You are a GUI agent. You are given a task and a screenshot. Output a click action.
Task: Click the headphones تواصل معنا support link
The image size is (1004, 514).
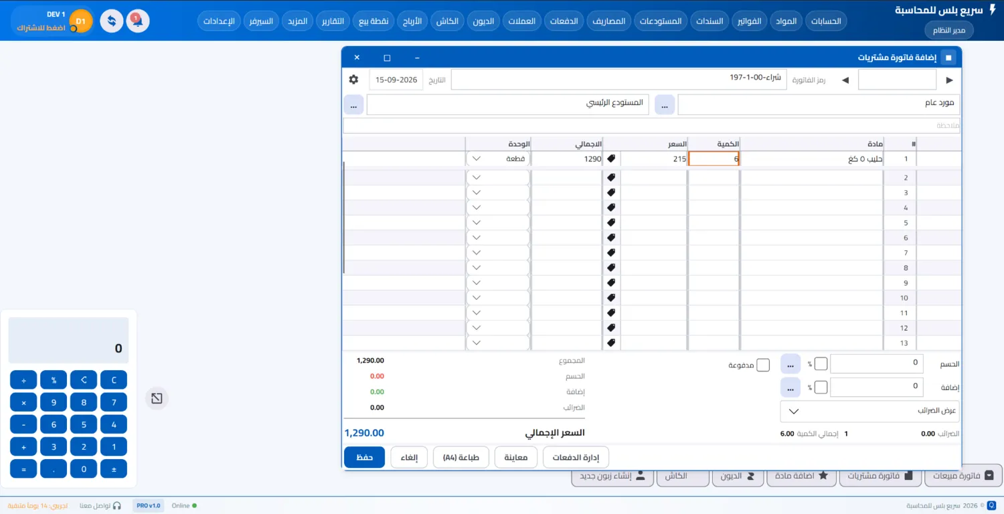(100, 505)
